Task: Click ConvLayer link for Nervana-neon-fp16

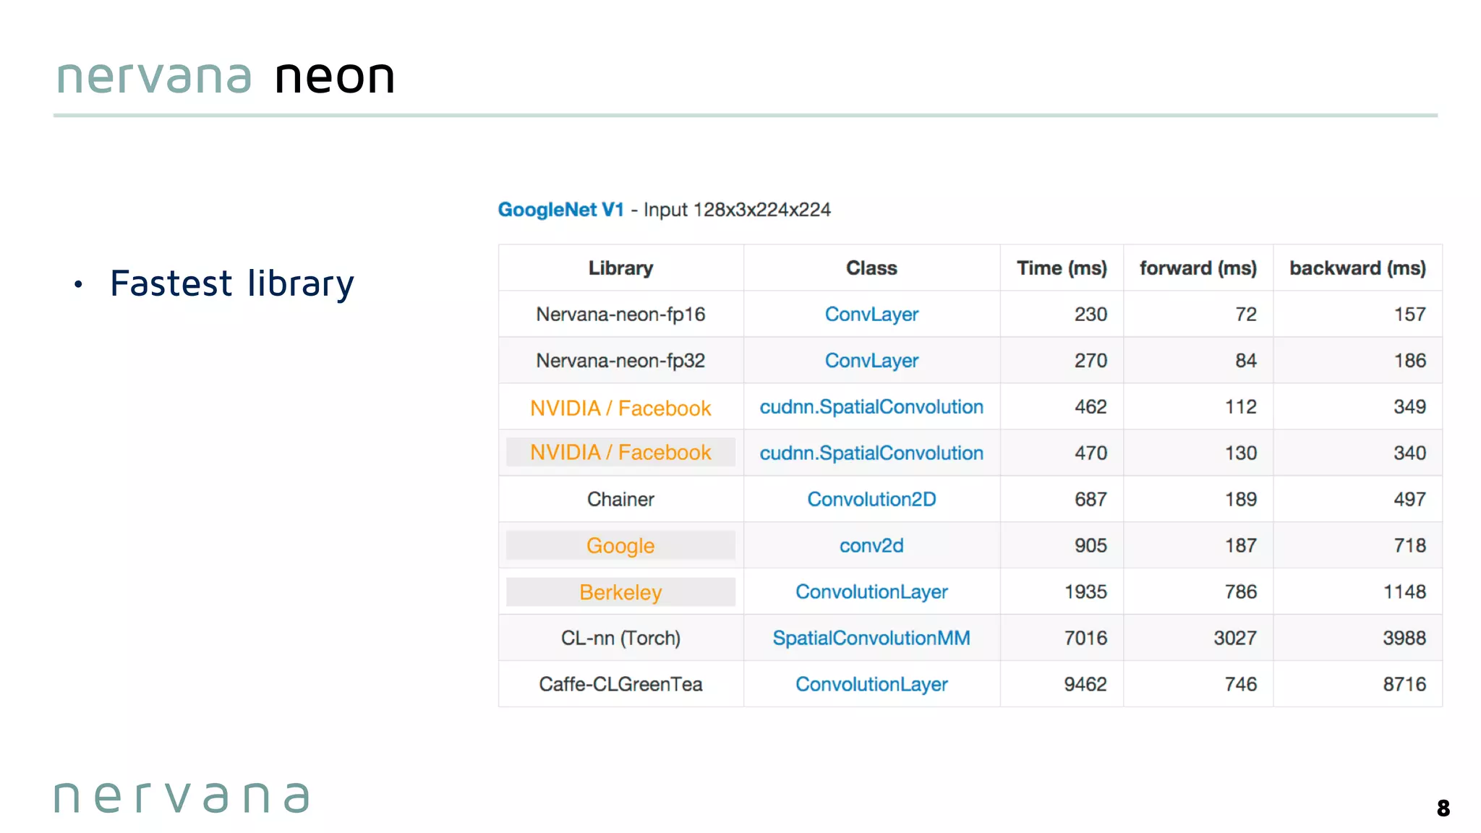Action: (871, 315)
